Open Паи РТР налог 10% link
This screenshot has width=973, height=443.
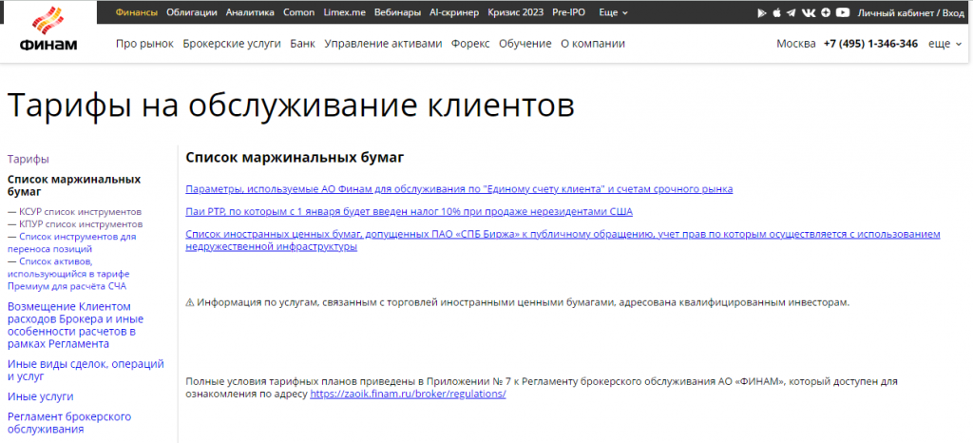tap(409, 212)
